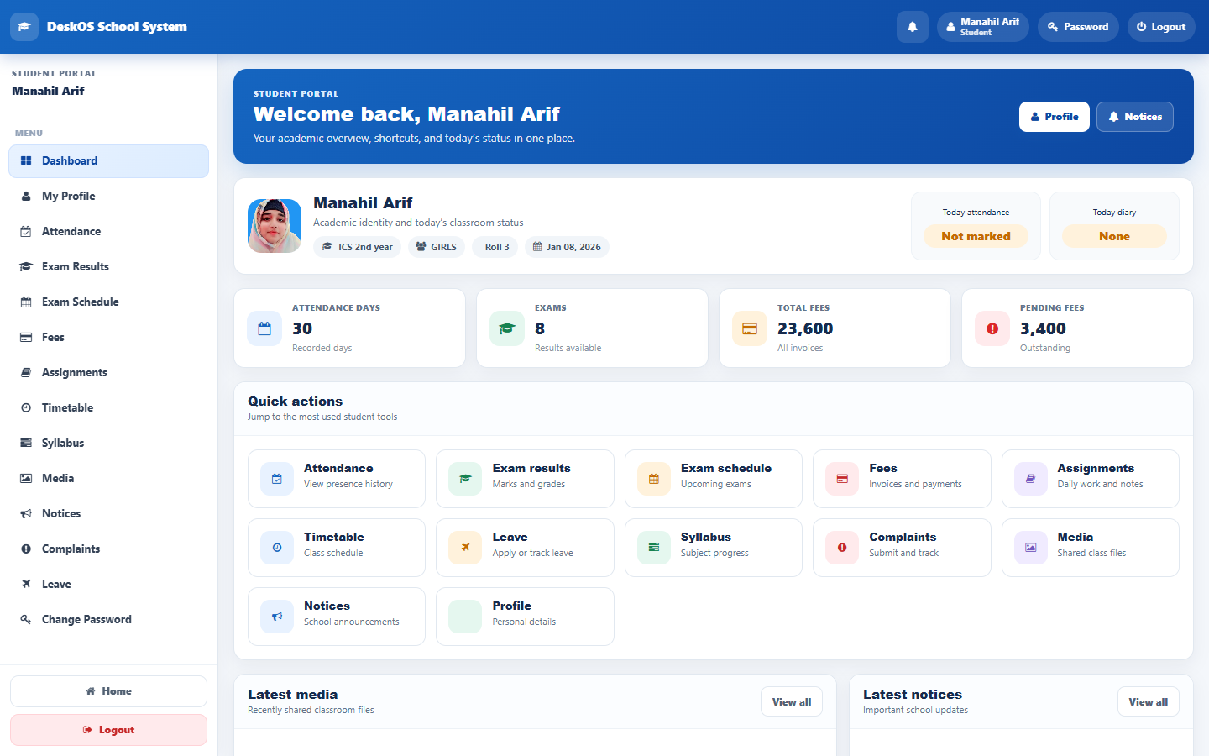The image size is (1209, 756).
Task: Click the Exams graduation cap stat icon
Action: click(x=507, y=328)
